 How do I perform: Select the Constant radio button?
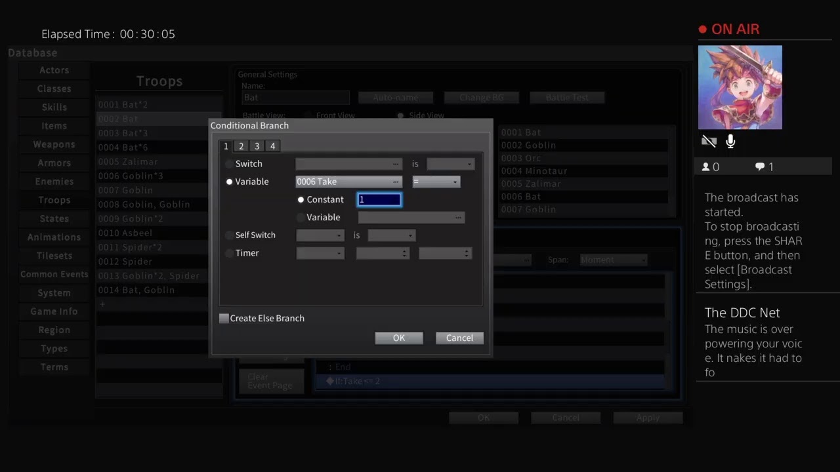[x=301, y=199]
